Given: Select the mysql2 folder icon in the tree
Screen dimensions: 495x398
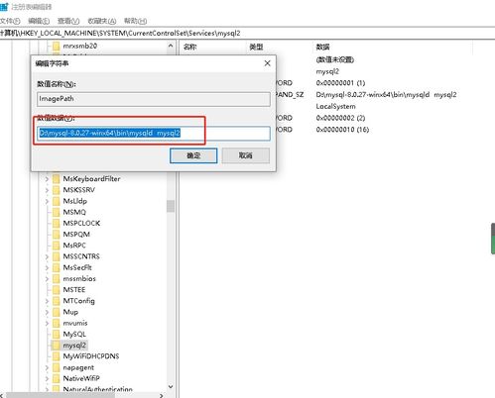Looking at the screenshot, I should 57,346.
